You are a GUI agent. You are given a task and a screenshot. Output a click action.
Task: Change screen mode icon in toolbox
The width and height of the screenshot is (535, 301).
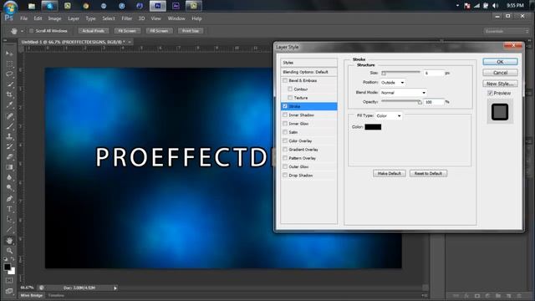(9, 291)
